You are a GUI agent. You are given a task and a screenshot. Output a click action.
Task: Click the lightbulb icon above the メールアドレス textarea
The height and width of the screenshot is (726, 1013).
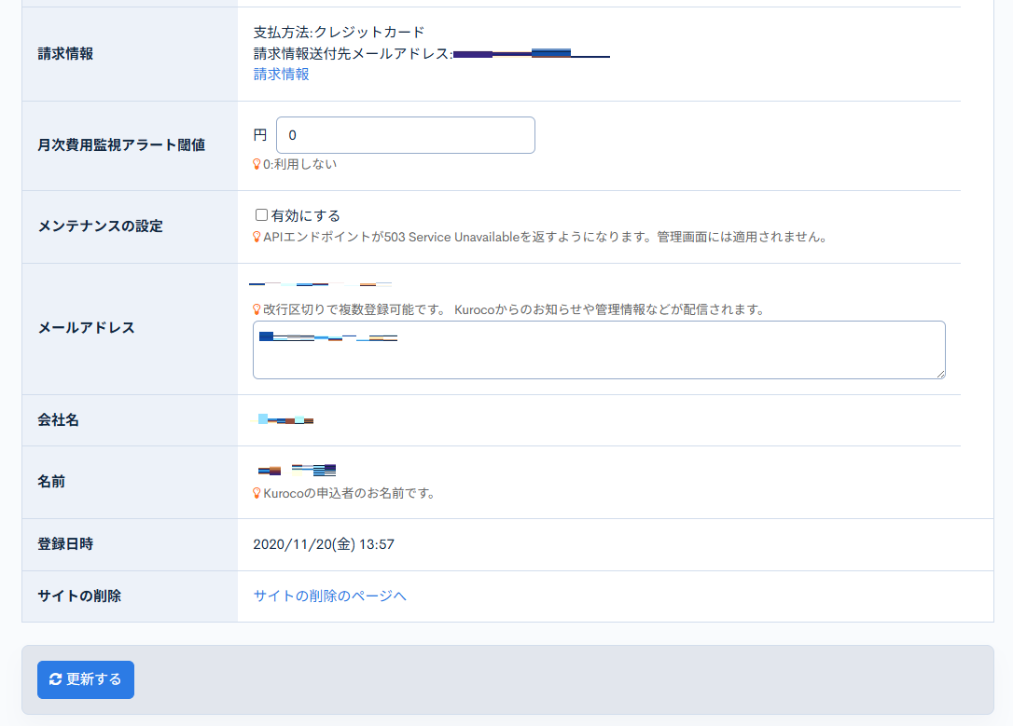(x=255, y=308)
